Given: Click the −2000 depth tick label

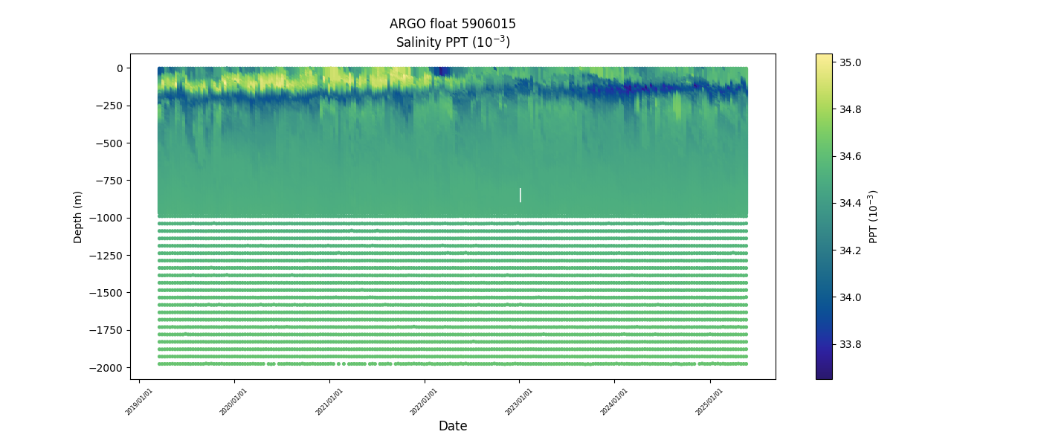Looking at the screenshot, I should 106,368.
